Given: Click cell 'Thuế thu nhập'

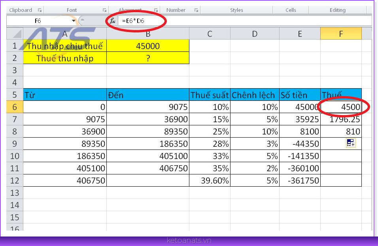Looking at the screenshot, I should point(65,58).
